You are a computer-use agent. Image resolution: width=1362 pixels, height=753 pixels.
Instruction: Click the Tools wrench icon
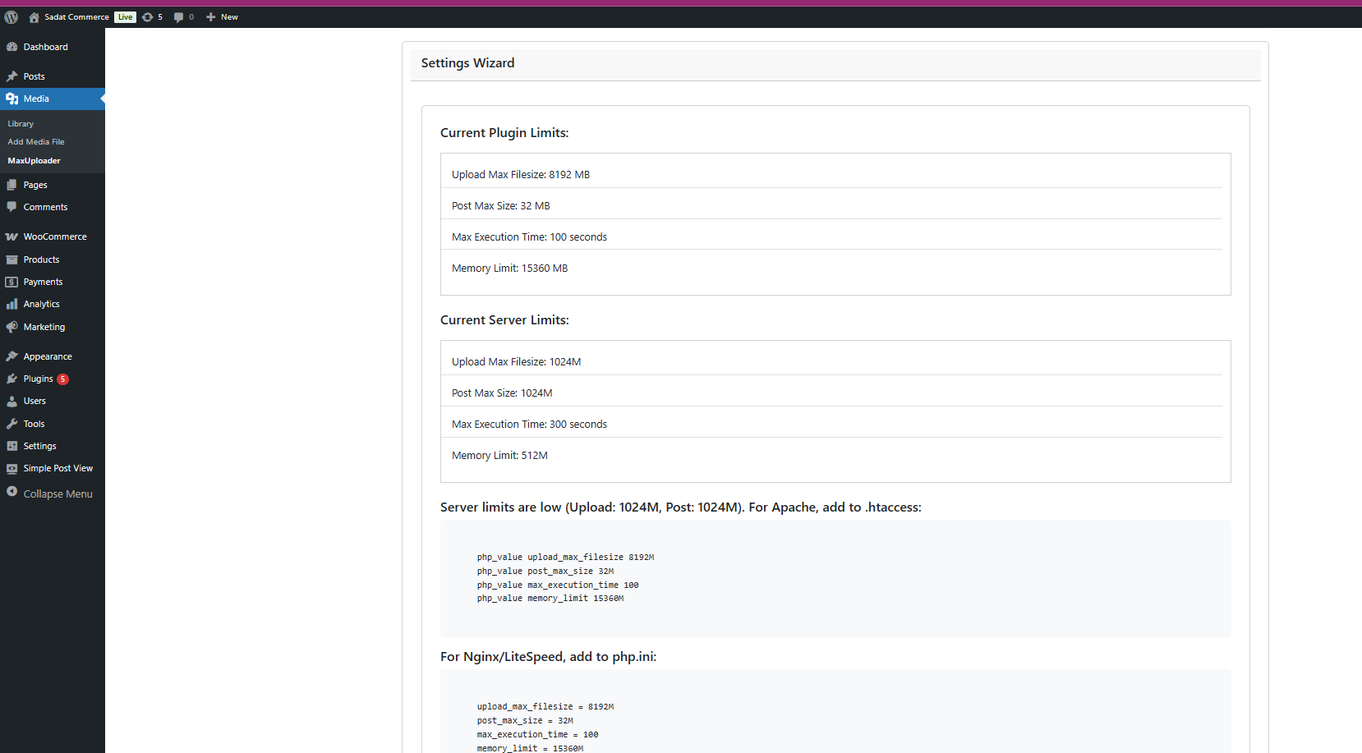[x=12, y=424]
